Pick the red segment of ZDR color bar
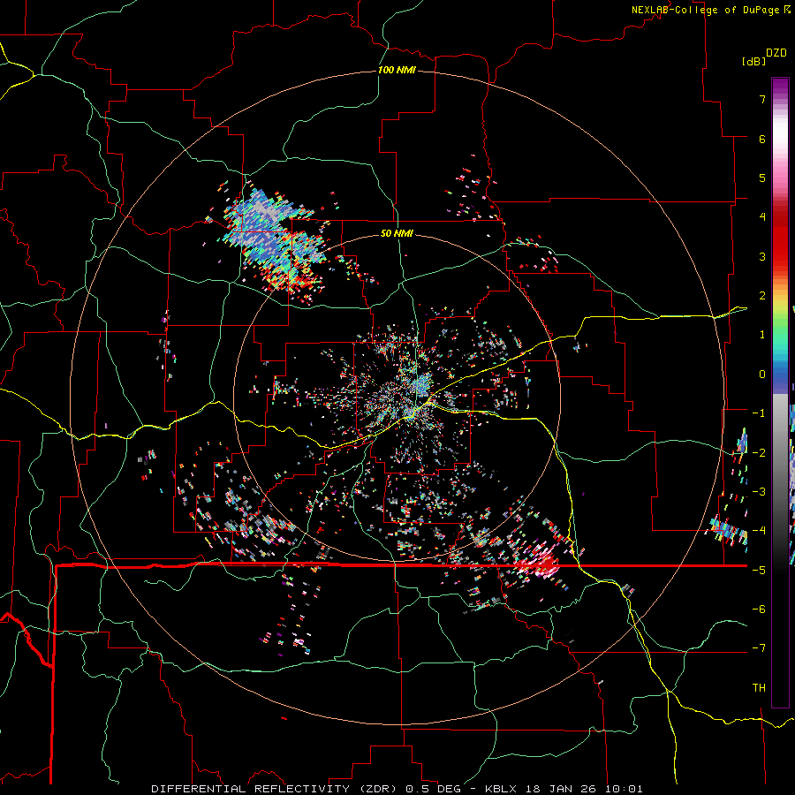The width and height of the screenshot is (795, 795). pos(780,238)
